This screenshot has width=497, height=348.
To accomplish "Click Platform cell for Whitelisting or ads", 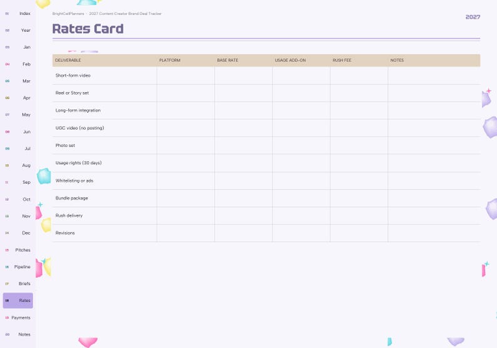I will click(186, 181).
